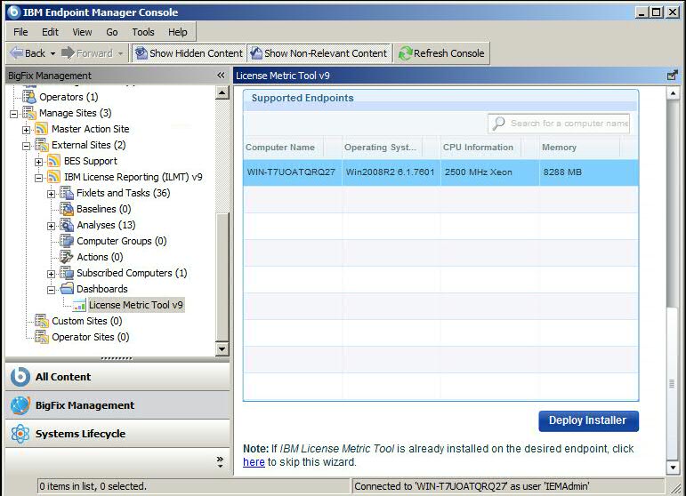This screenshot has width=686, height=496.
Task: Go Back in navigation
Action: pos(28,53)
